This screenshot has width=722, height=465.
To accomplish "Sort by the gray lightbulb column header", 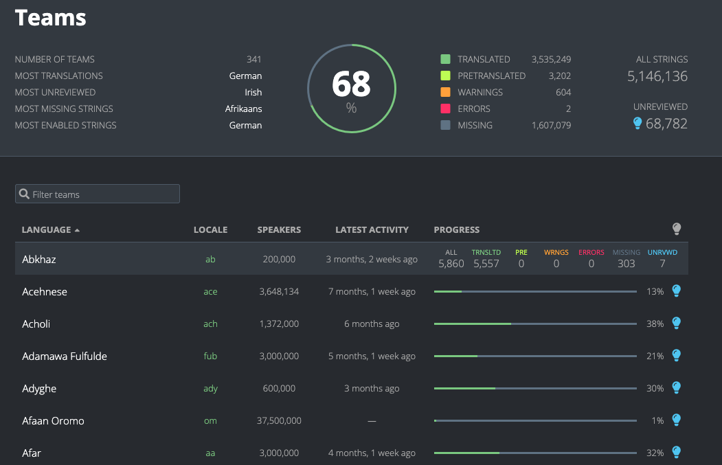I will [x=676, y=229].
